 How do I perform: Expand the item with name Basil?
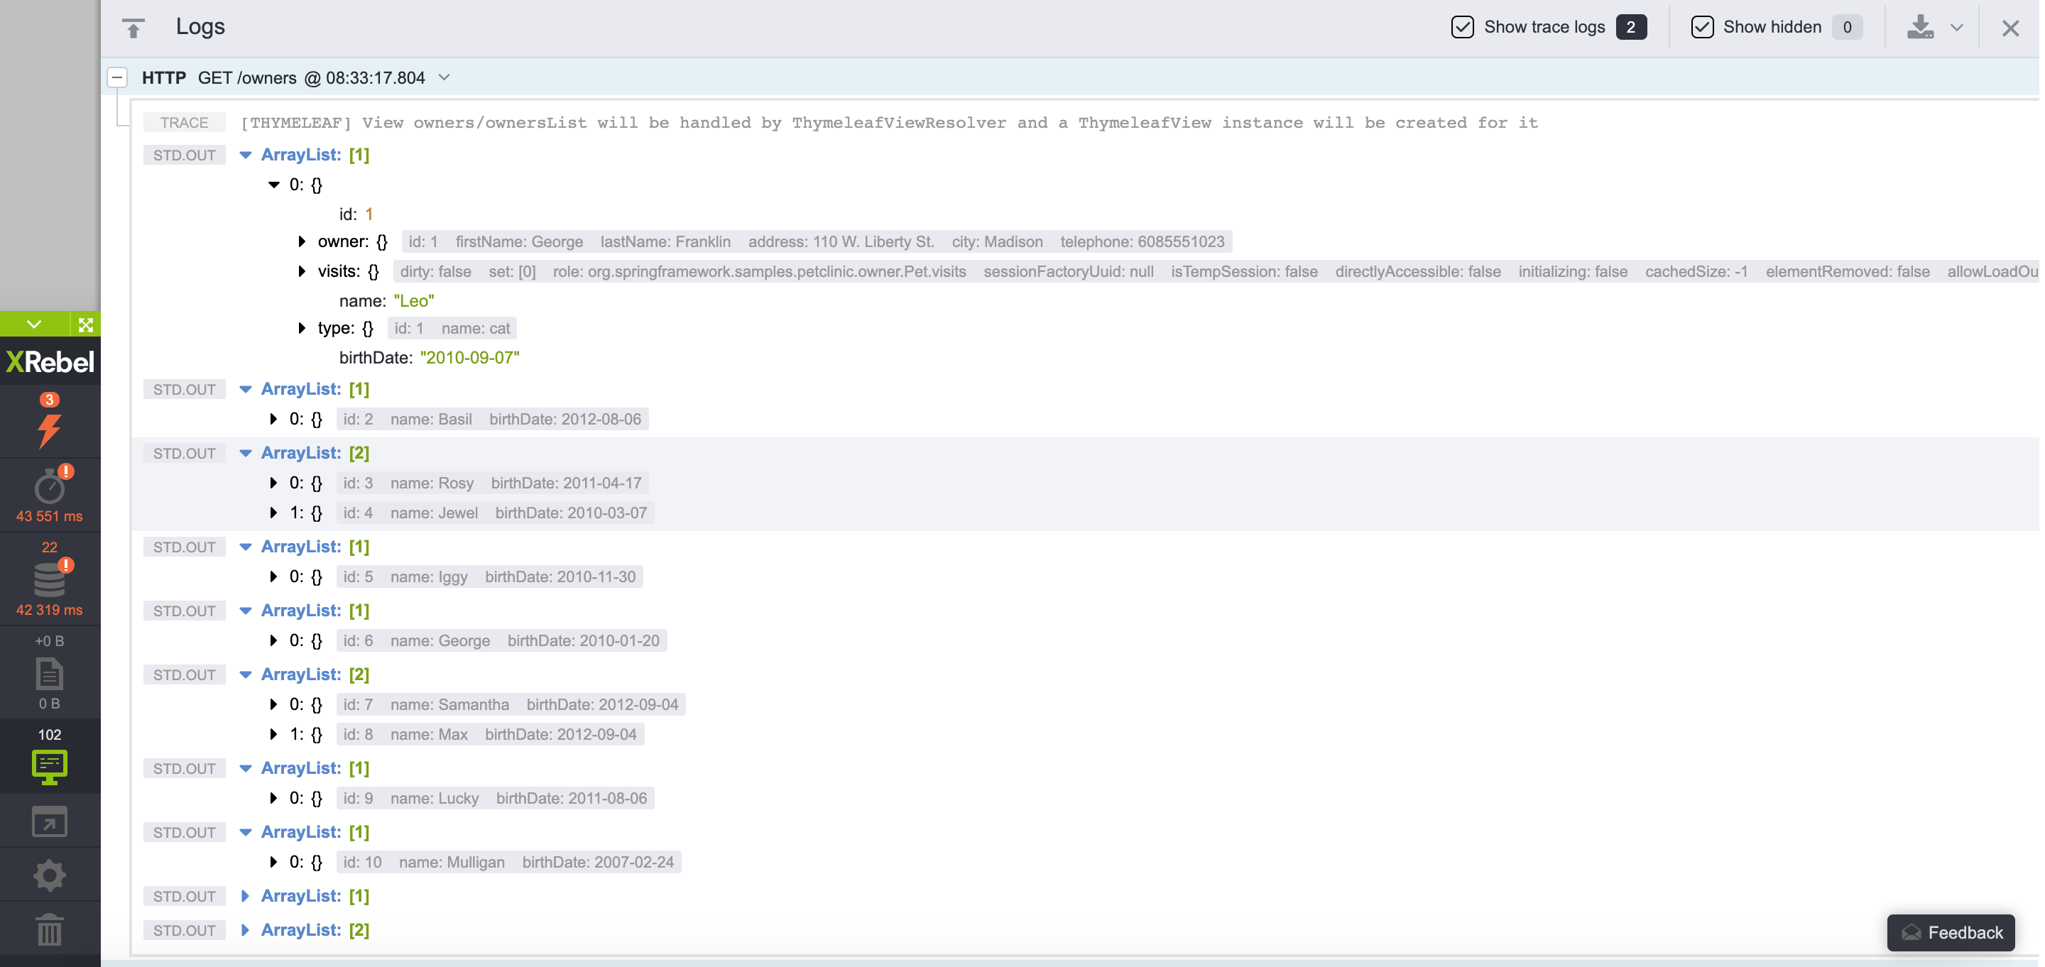(x=274, y=419)
